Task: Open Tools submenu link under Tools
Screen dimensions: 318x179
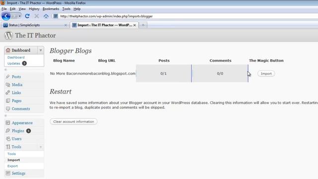Action: point(11,154)
